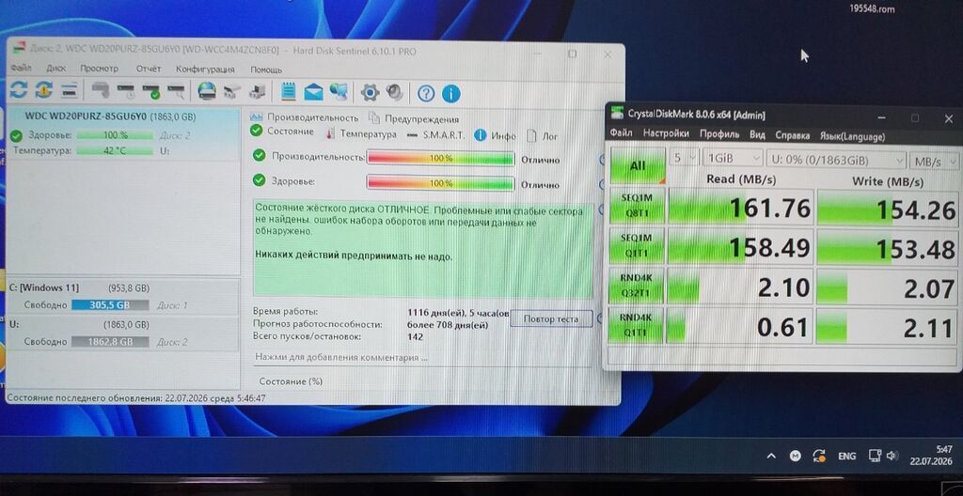Click the disk test with green check icon

point(150,92)
